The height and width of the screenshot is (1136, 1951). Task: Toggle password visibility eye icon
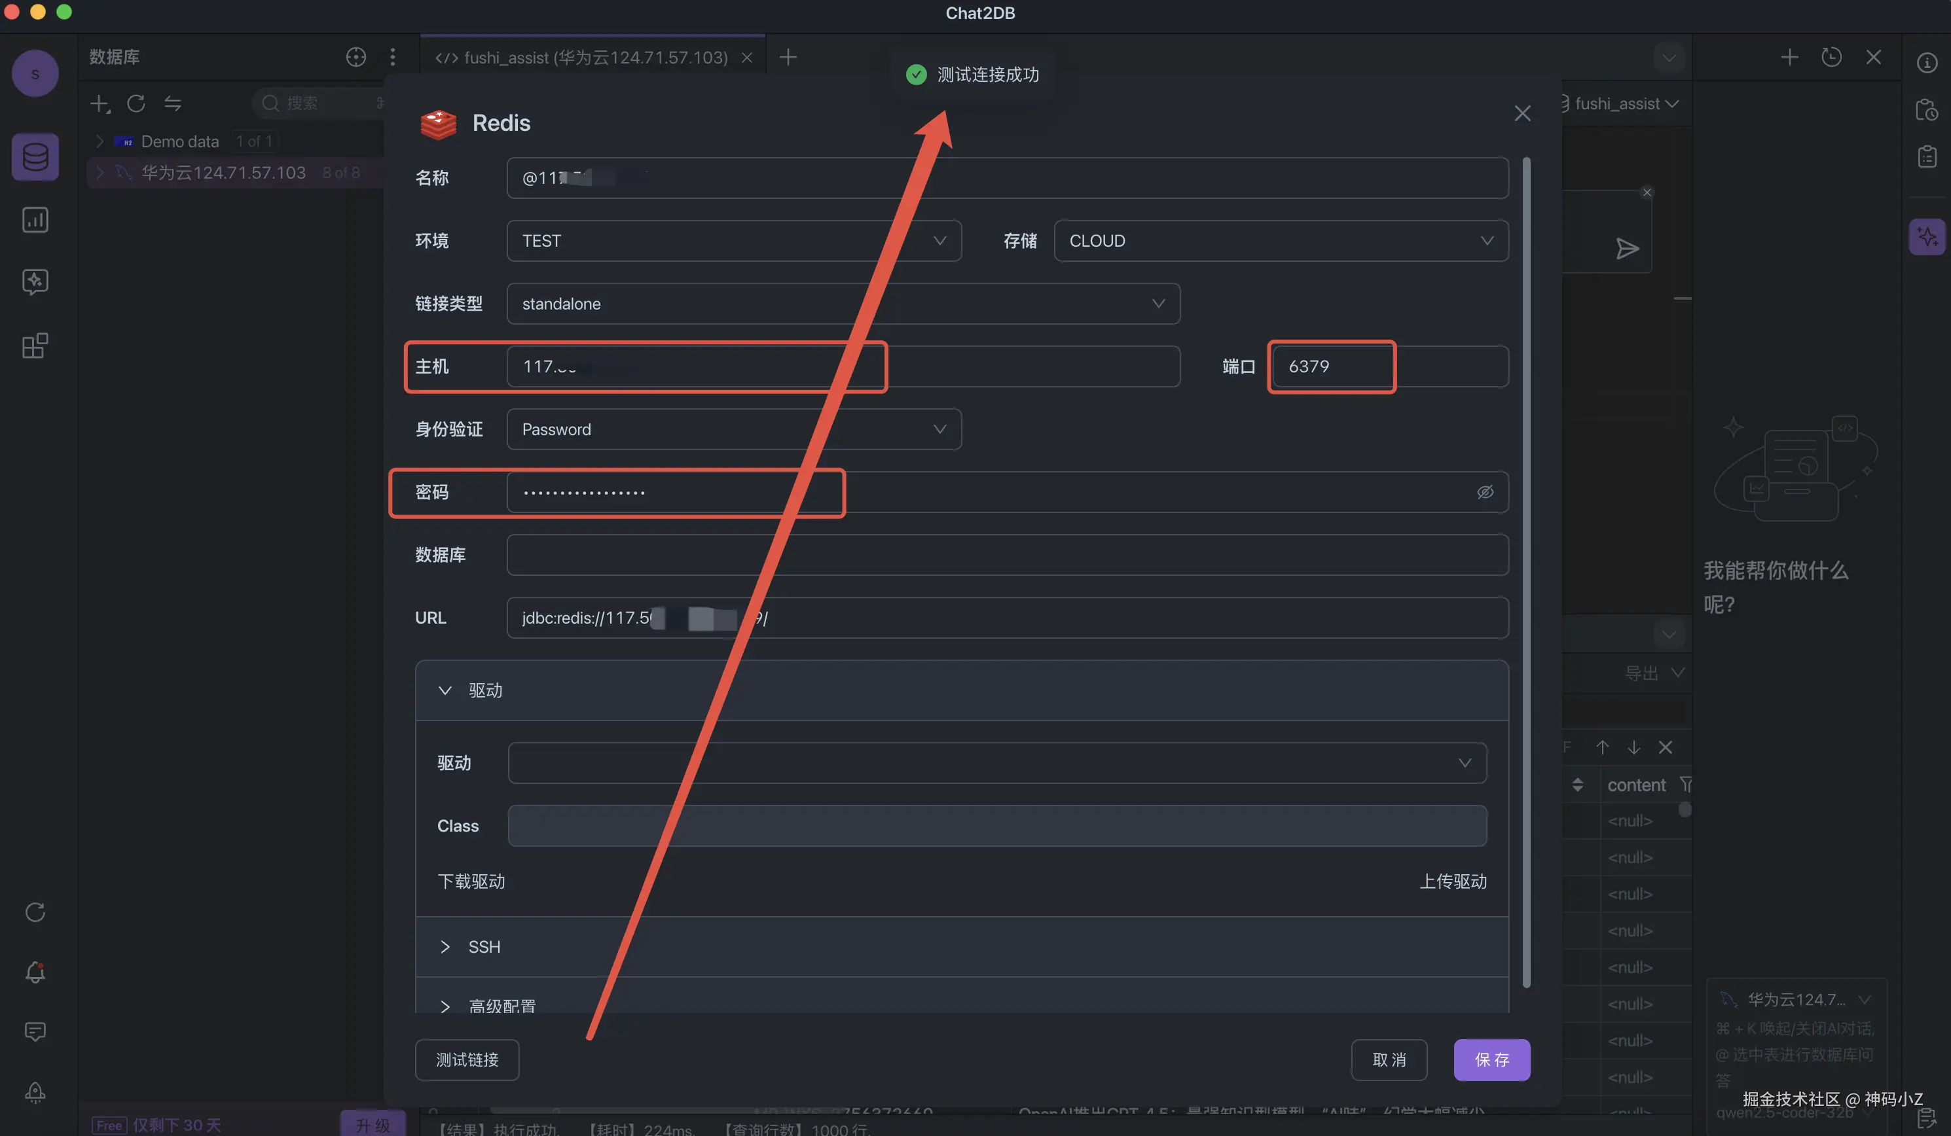[1484, 492]
